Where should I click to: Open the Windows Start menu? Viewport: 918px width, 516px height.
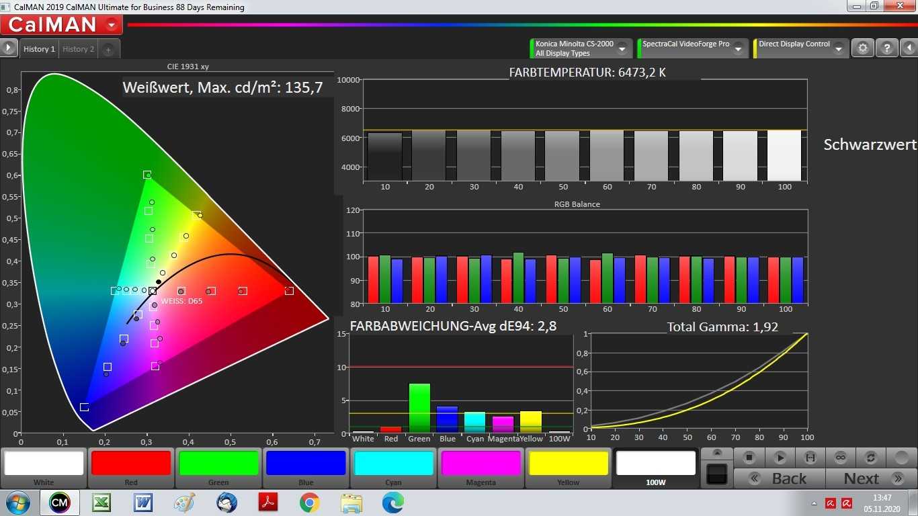coord(17,503)
